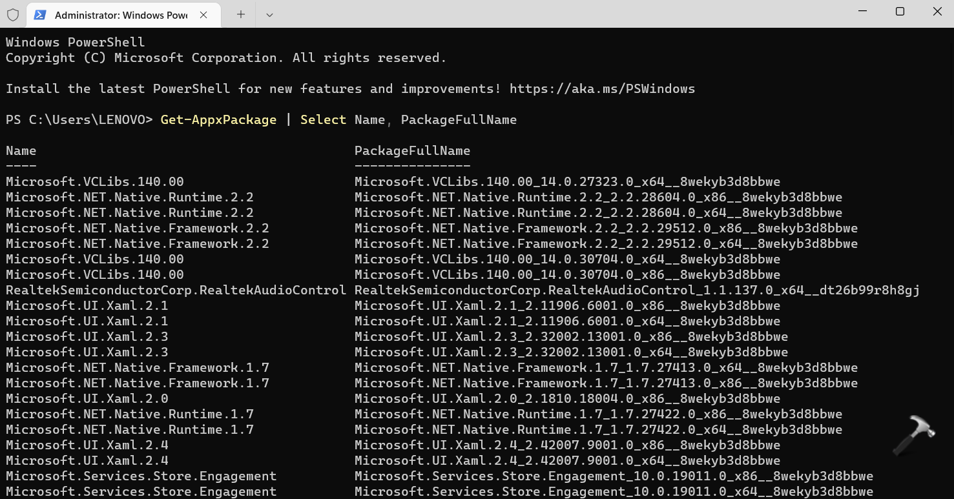Click Microsoft.UI.Xaml.2.0 in the Name column

[87, 398]
